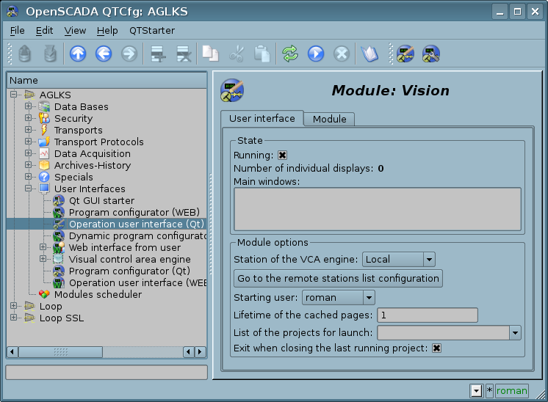Toggle the Running checkbox
The width and height of the screenshot is (548, 402).
point(282,155)
